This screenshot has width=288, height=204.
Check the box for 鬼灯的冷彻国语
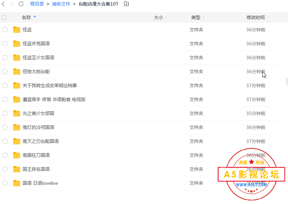click(5, 127)
